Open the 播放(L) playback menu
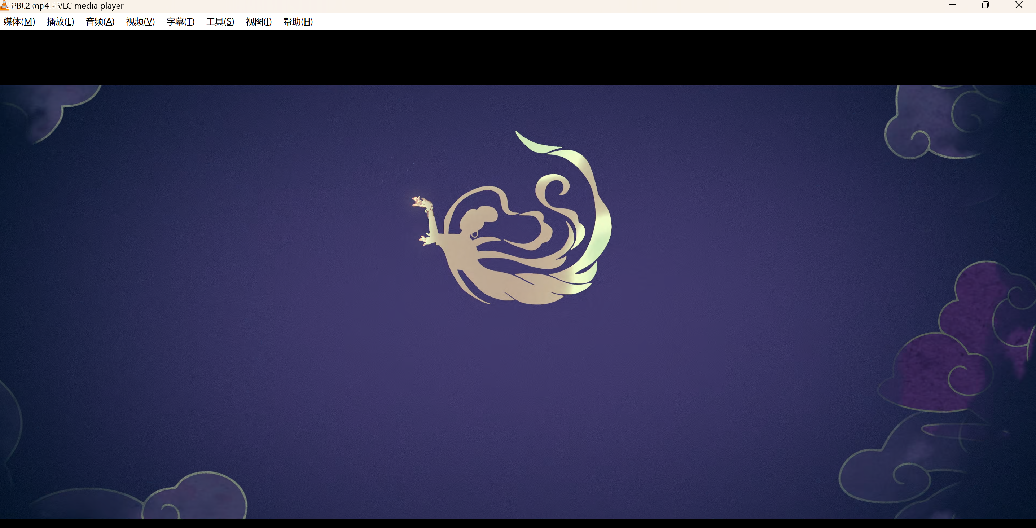The width and height of the screenshot is (1036, 528). pyautogui.click(x=60, y=22)
